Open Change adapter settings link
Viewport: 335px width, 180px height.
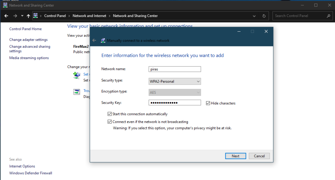tap(28, 40)
